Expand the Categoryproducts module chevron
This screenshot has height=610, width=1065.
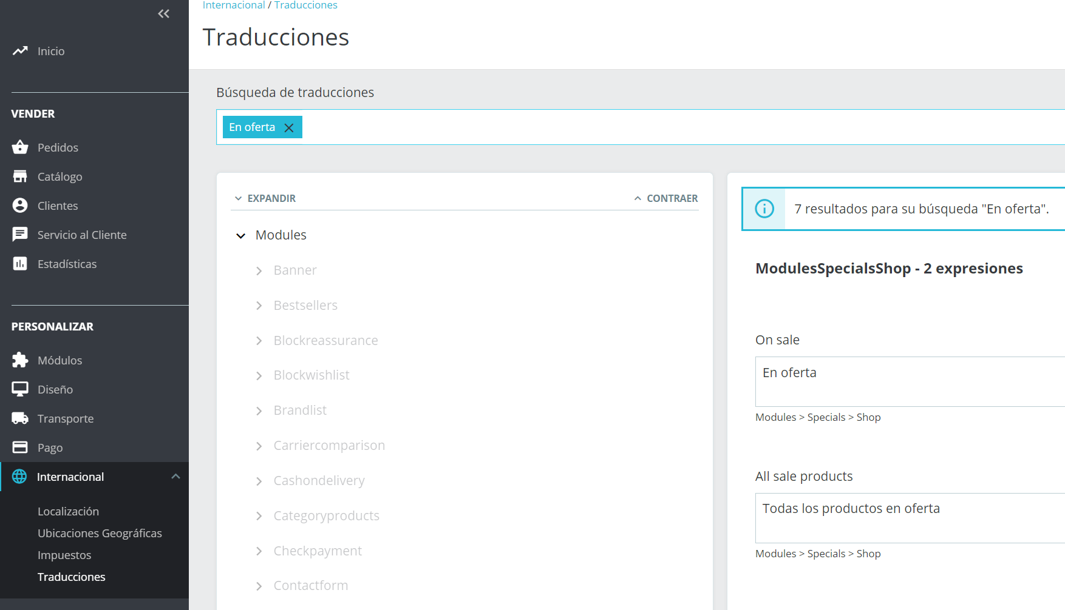click(259, 516)
